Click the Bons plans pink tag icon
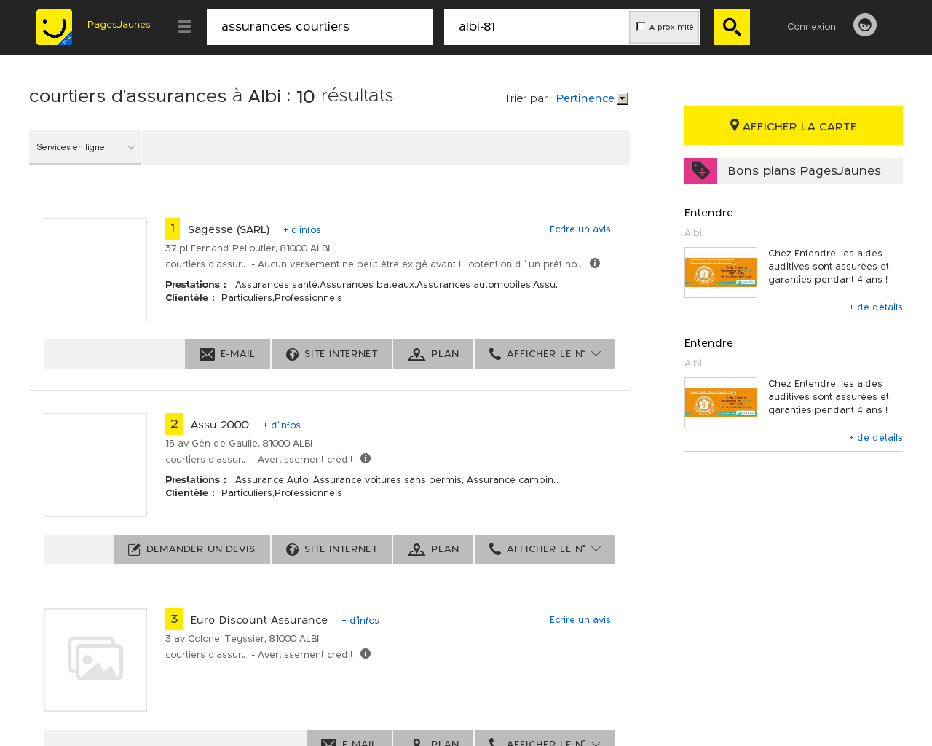This screenshot has height=746, width=932. click(700, 170)
